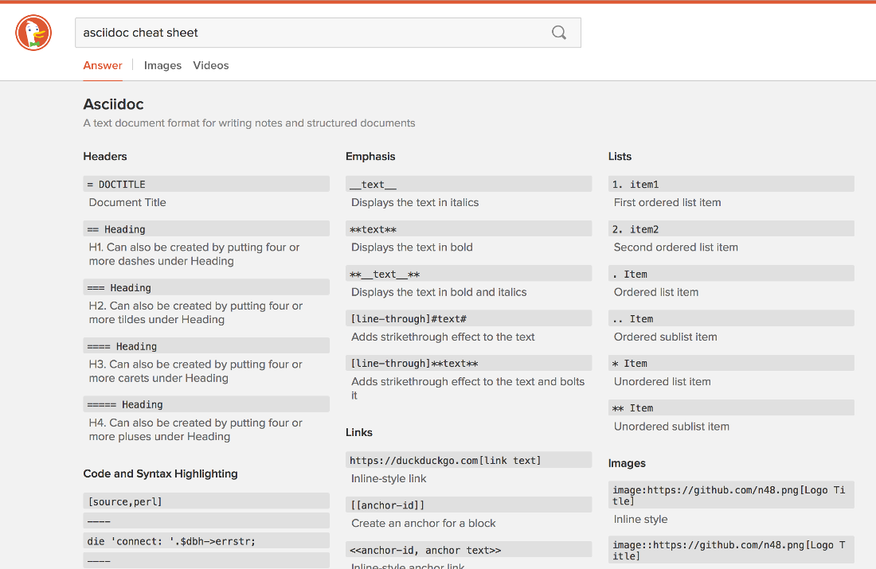Click 'Create an anchor for a block' description

pyautogui.click(x=424, y=523)
